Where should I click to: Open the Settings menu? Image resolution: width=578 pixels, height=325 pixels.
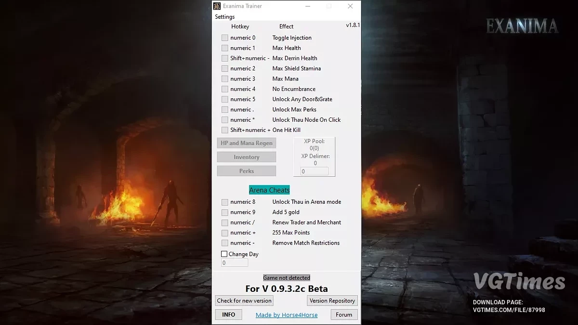pos(224,16)
